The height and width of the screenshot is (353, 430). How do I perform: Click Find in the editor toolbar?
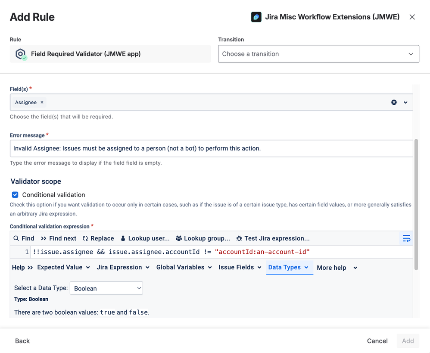coord(24,238)
